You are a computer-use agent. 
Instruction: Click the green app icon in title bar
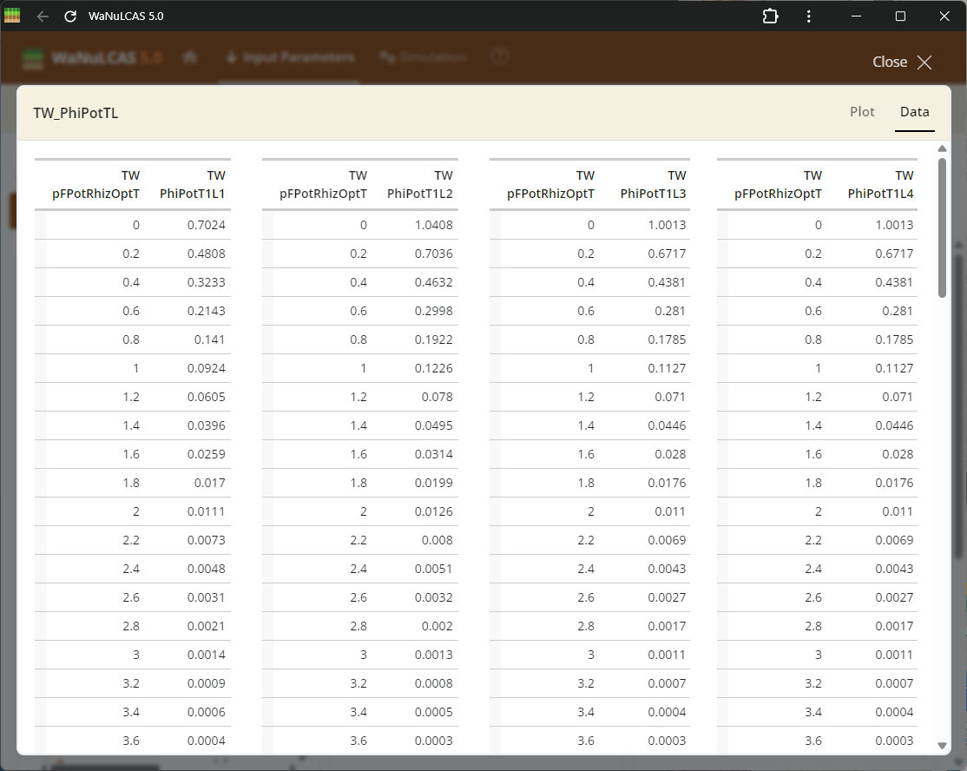tap(11, 15)
